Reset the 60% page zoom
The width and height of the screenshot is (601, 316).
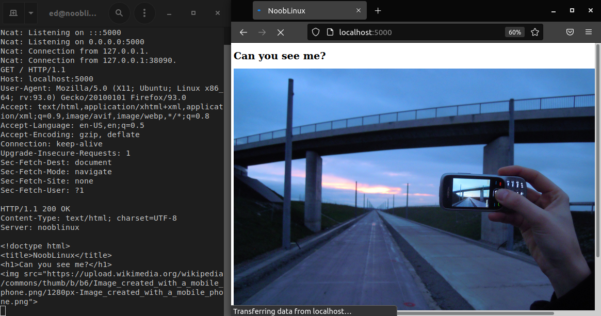[x=514, y=32]
